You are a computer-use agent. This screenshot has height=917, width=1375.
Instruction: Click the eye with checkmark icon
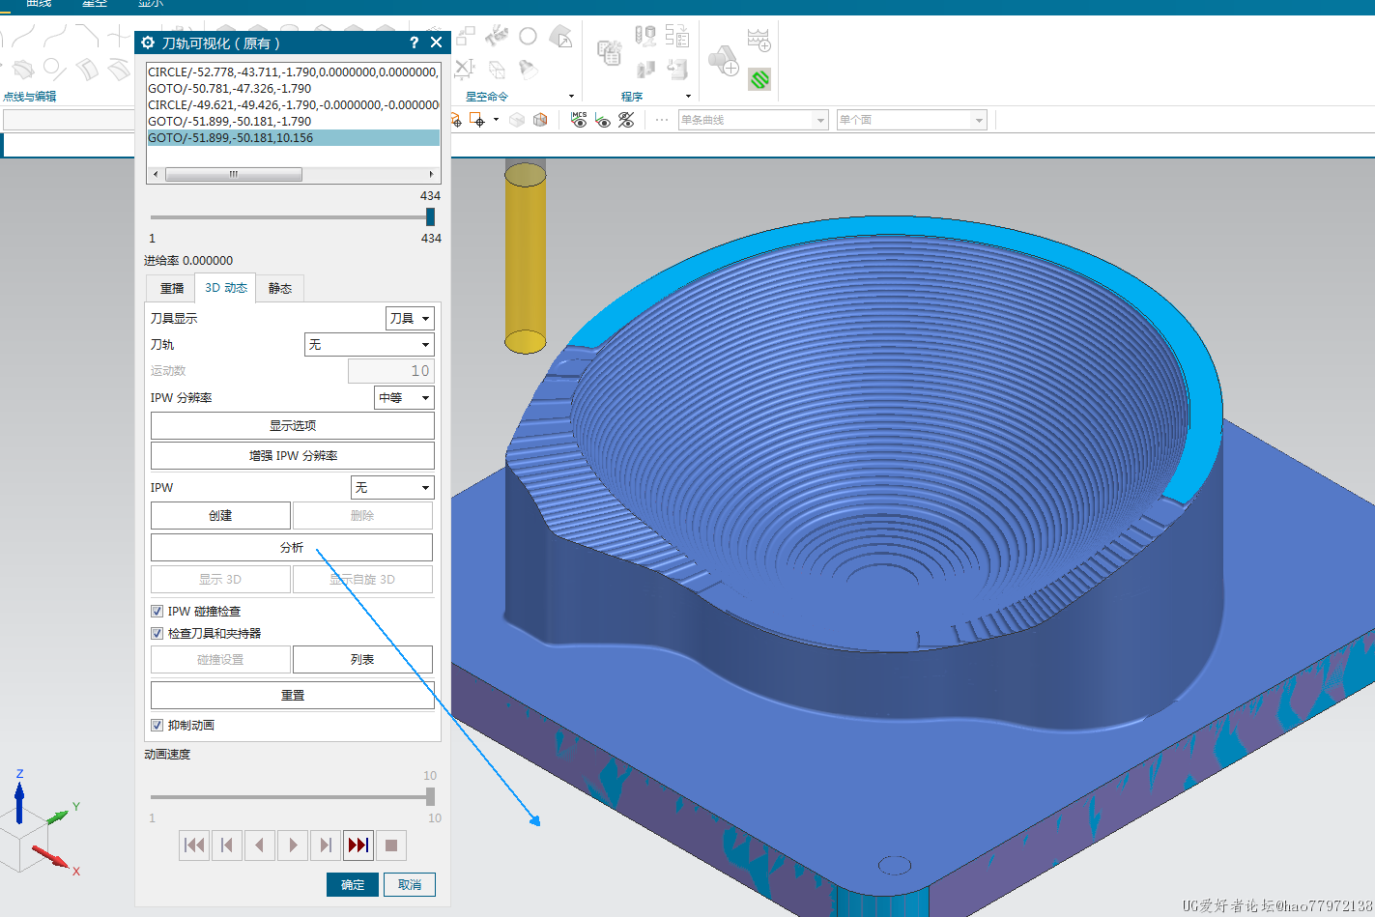[x=603, y=120]
